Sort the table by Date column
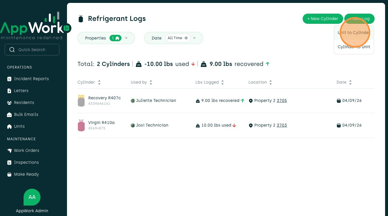The image size is (388, 216). pyautogui.click(x=350, y=82)
